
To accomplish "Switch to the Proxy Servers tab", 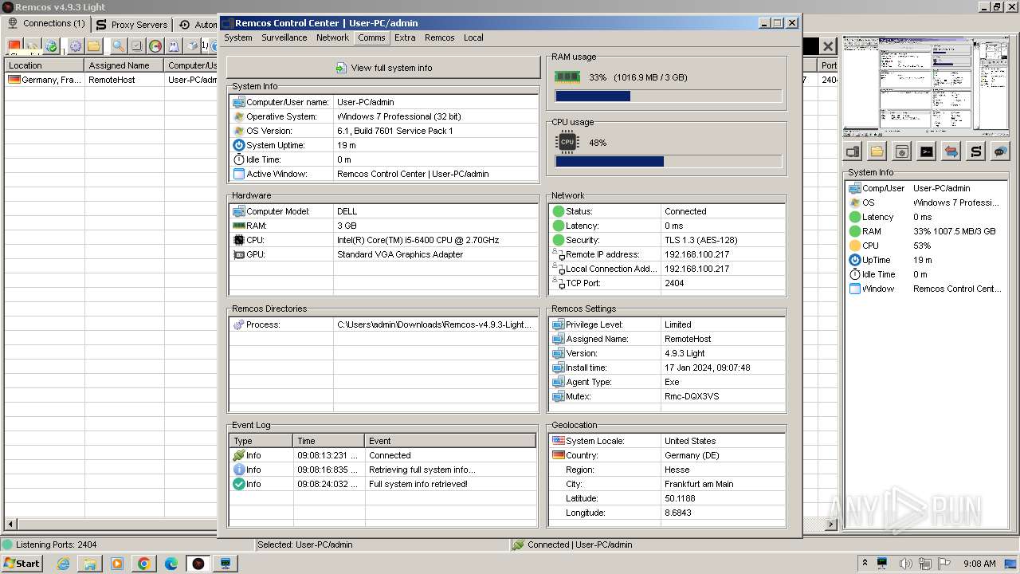I will pyautogui.click(x=131, y=25).
